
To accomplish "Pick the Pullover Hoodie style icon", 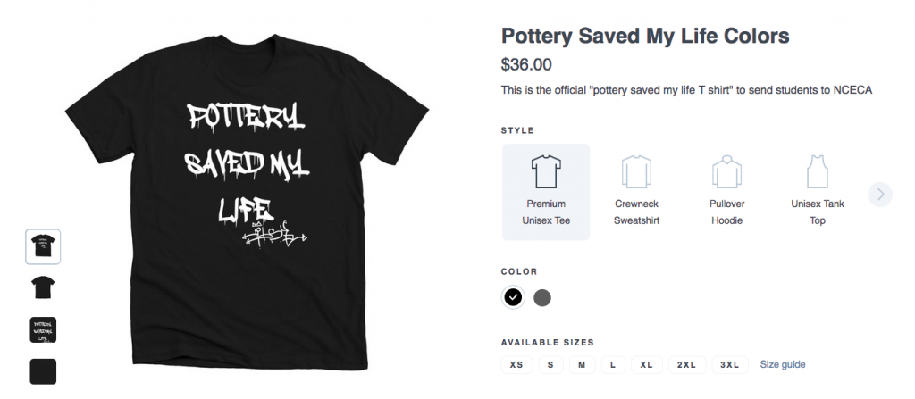I will (726, 170).
